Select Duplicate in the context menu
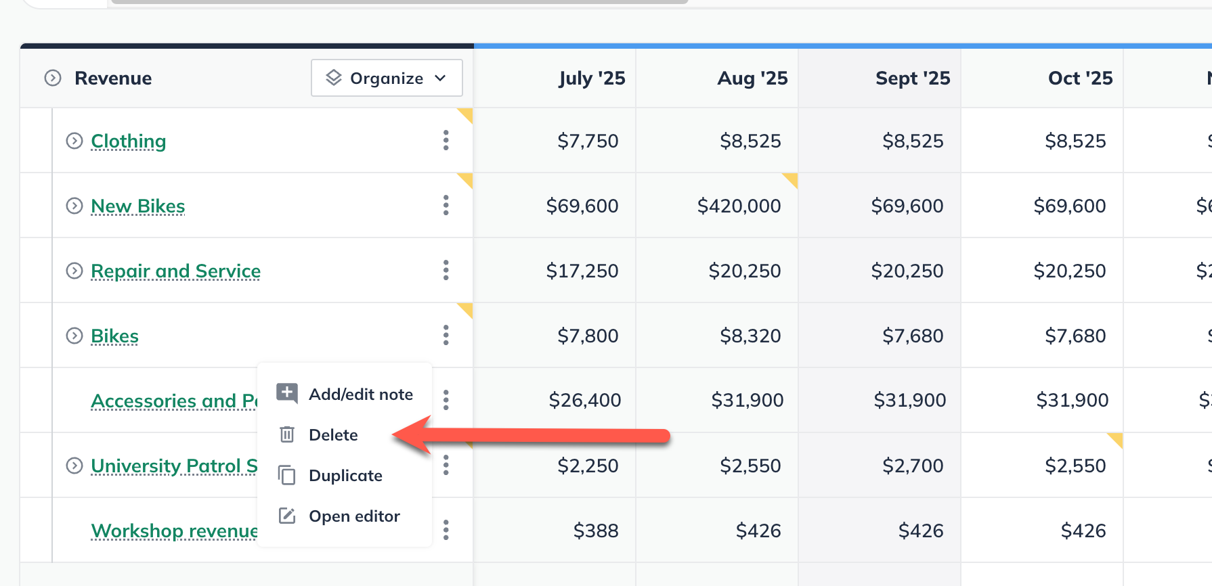1212x586 pixels. pos(345,476)
